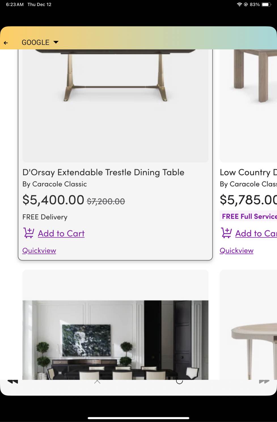Tap the X close icon in the bottom bar
Screen dimensions: 277x422
[97, 381]
